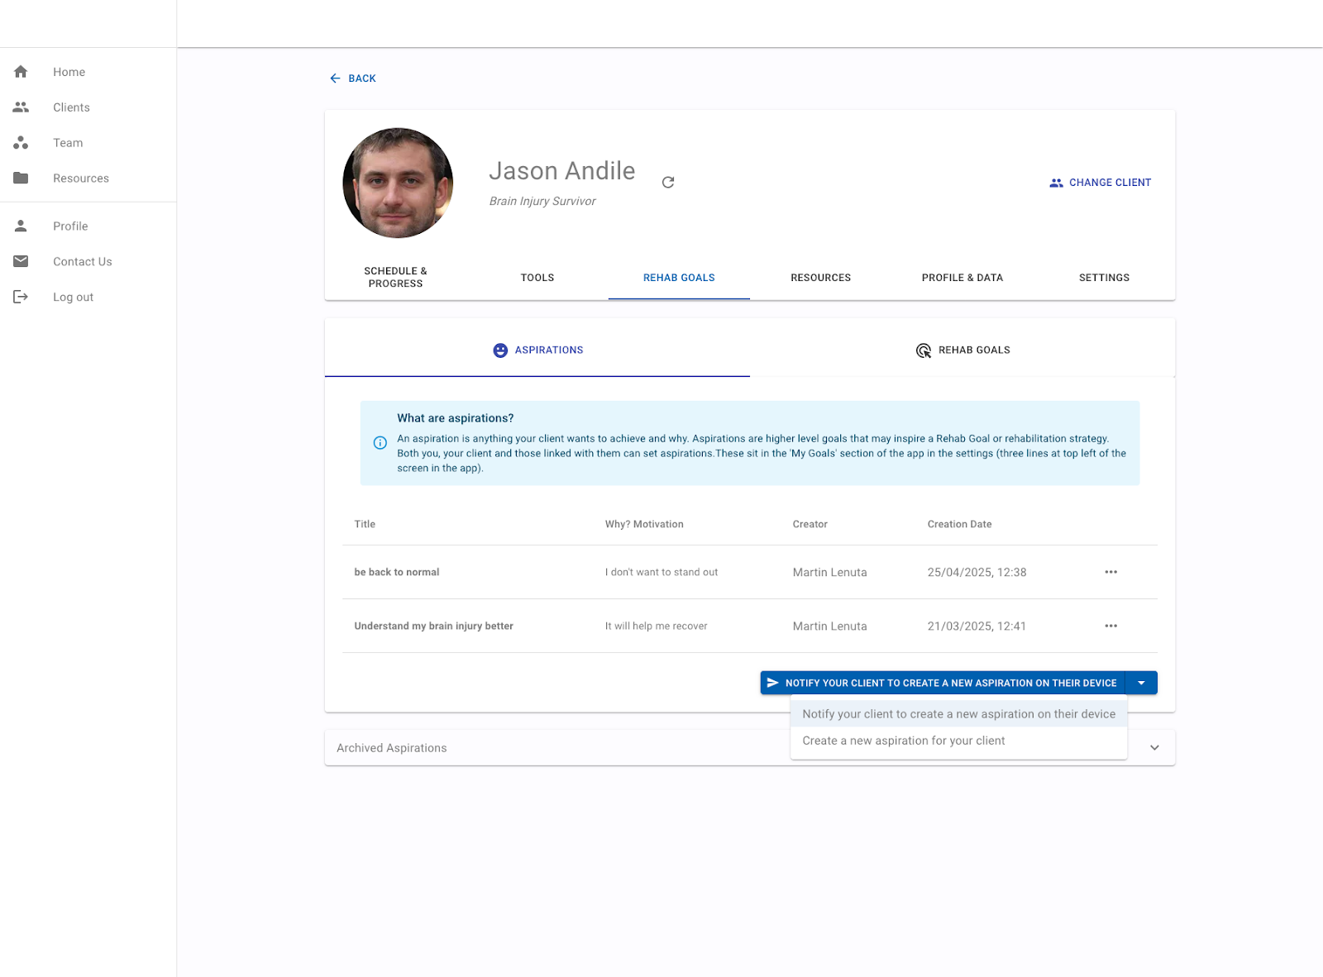Click the 'Creation Date' column header

pyautogui.click(x=959, y=524)
